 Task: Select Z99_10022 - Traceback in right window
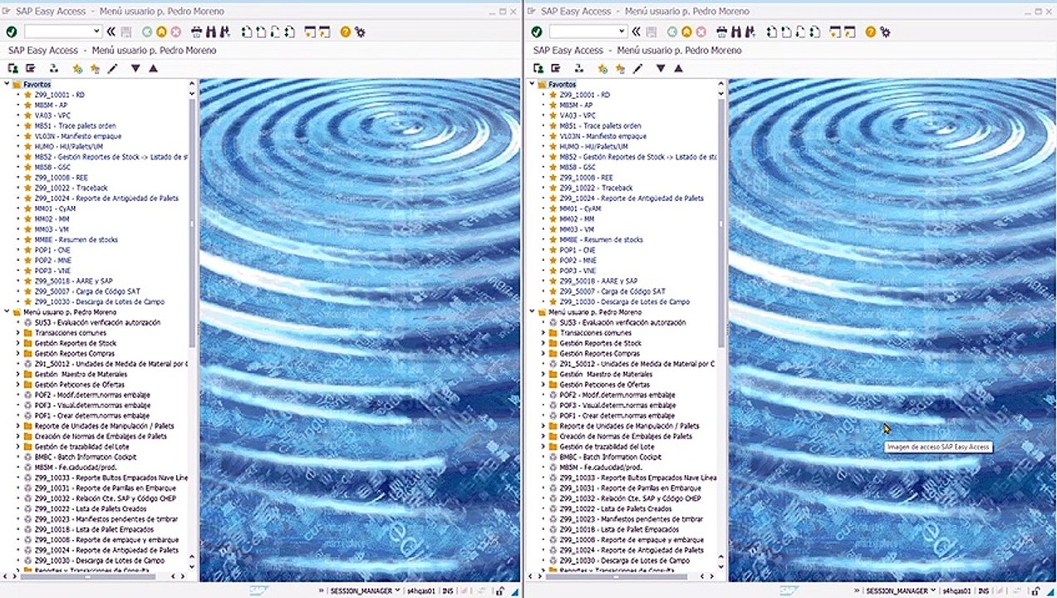point(596,189)
